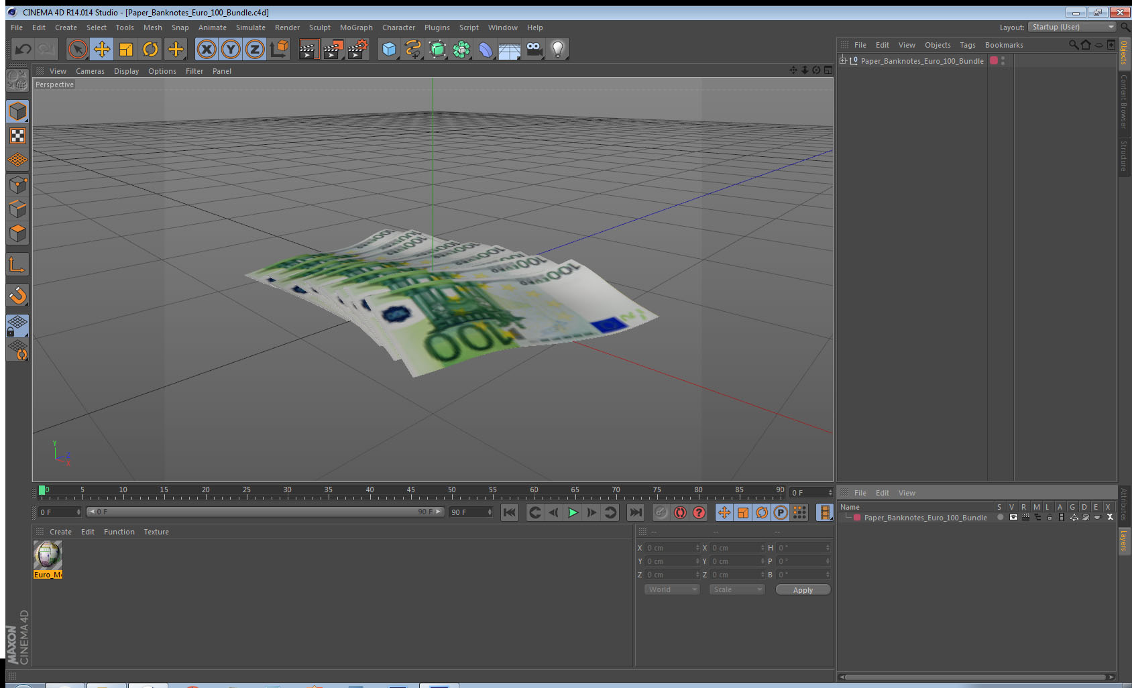Toggle Autokeying button
Image resolution: width=1132 pixels, height=688 pixels.
[x=680, y=512]
